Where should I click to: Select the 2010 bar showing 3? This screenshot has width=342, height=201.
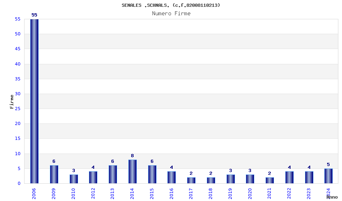click(74, 179)
